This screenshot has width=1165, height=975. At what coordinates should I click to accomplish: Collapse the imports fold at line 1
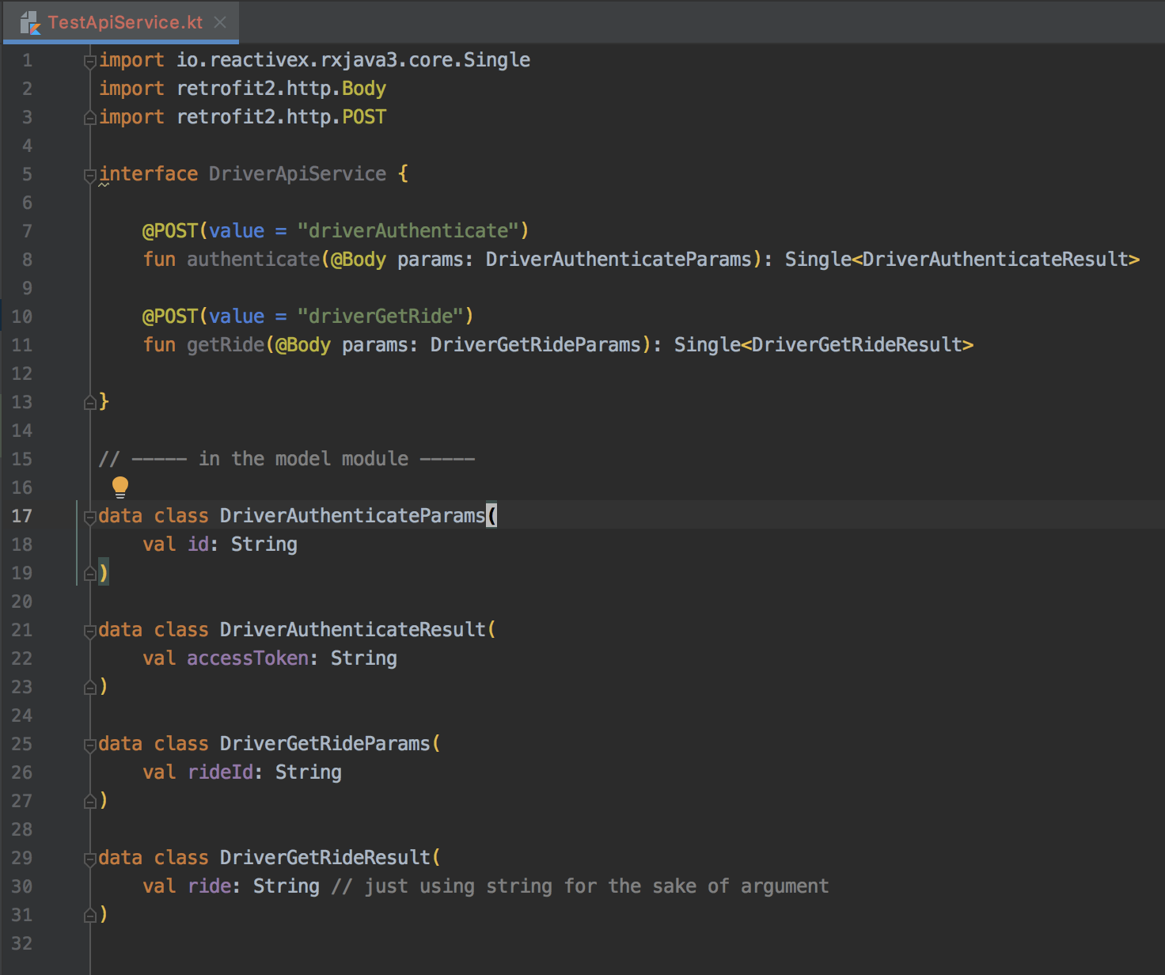coord(90,61)
